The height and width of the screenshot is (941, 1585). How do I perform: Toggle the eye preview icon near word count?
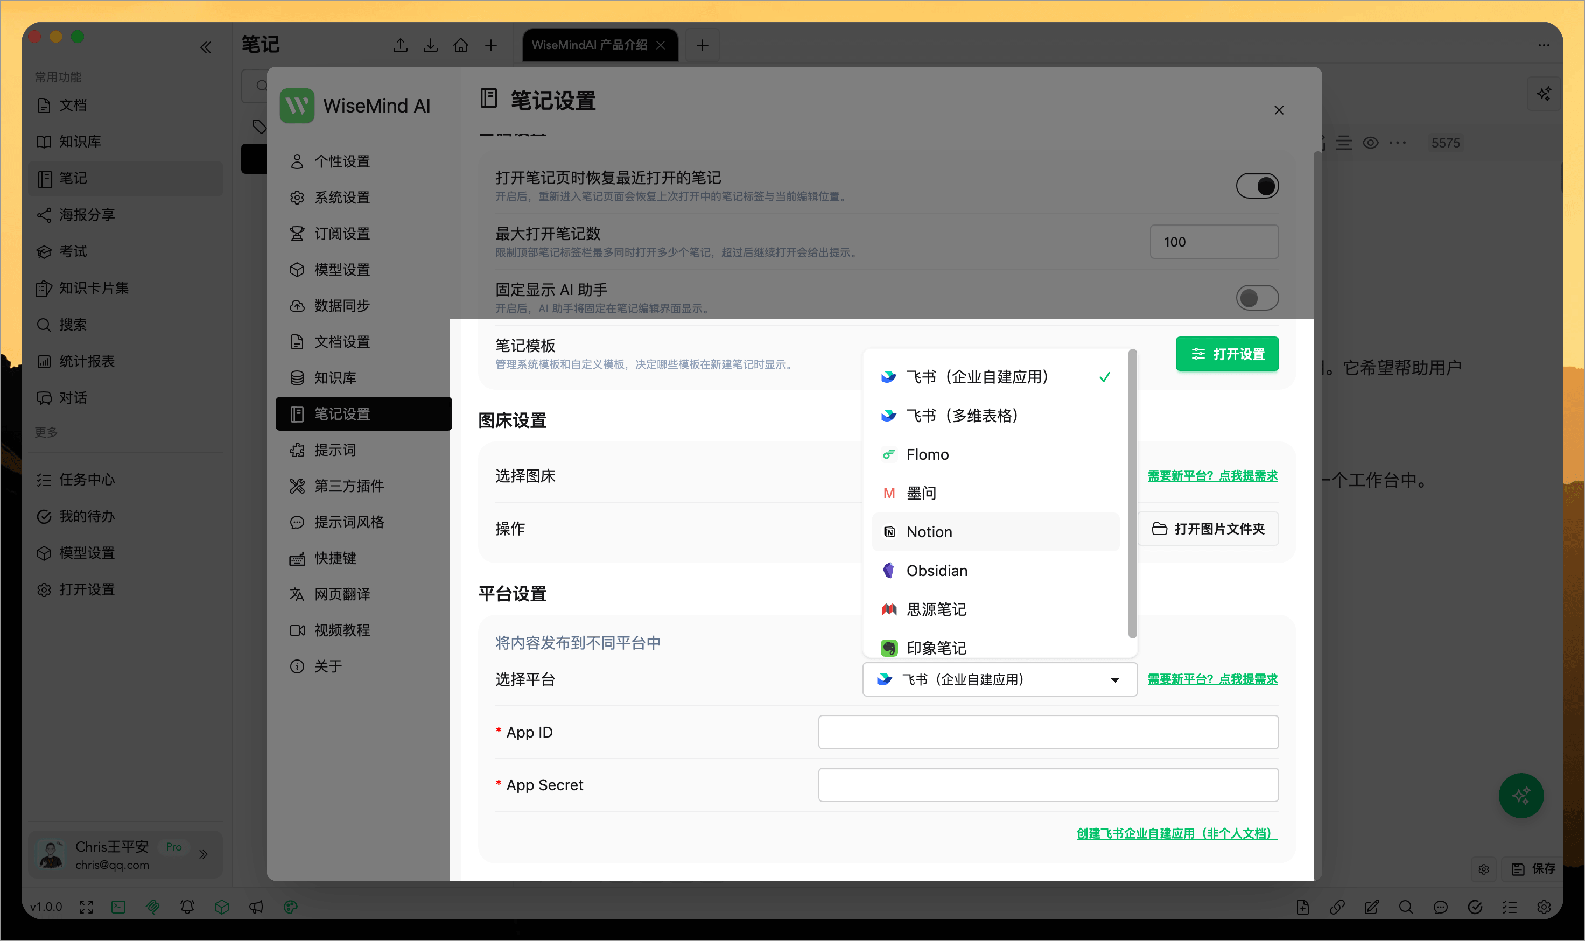[1371, 143]
